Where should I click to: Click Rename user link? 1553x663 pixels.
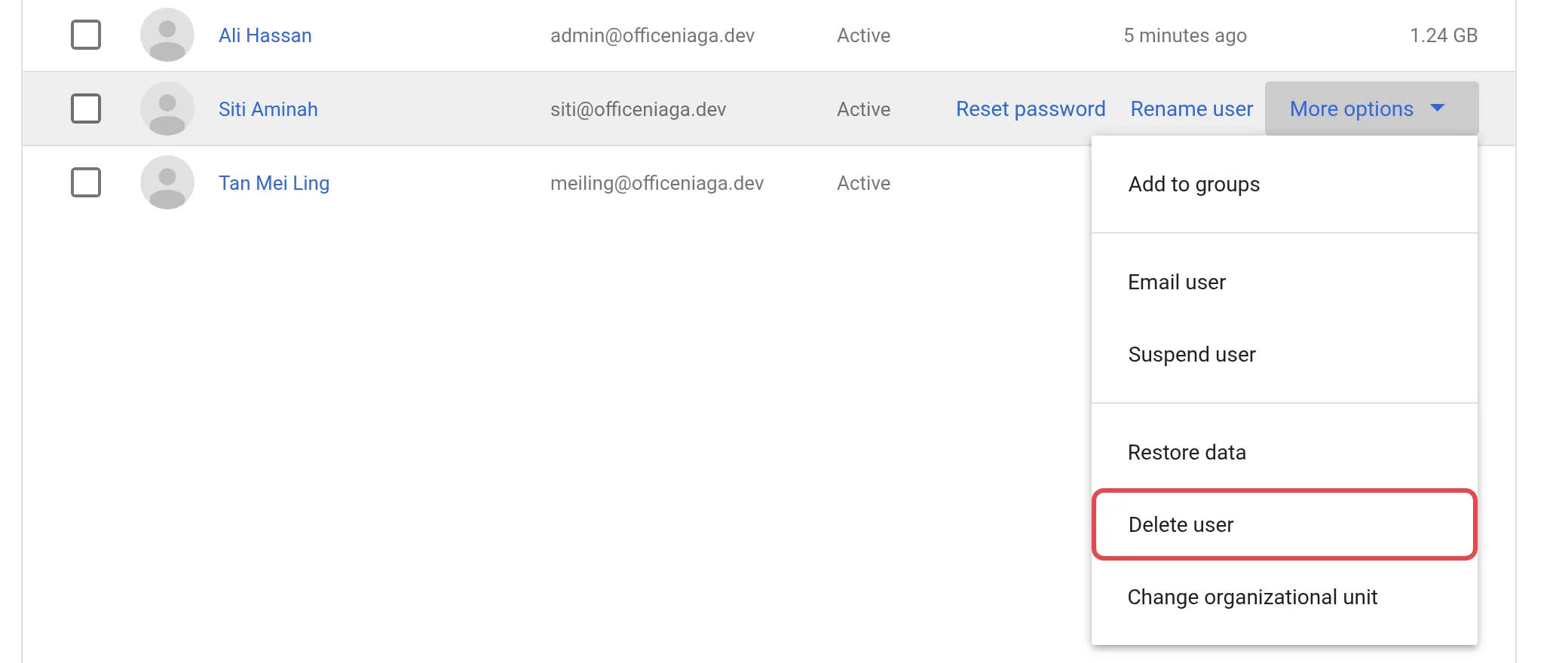(x=1191, y=108)
